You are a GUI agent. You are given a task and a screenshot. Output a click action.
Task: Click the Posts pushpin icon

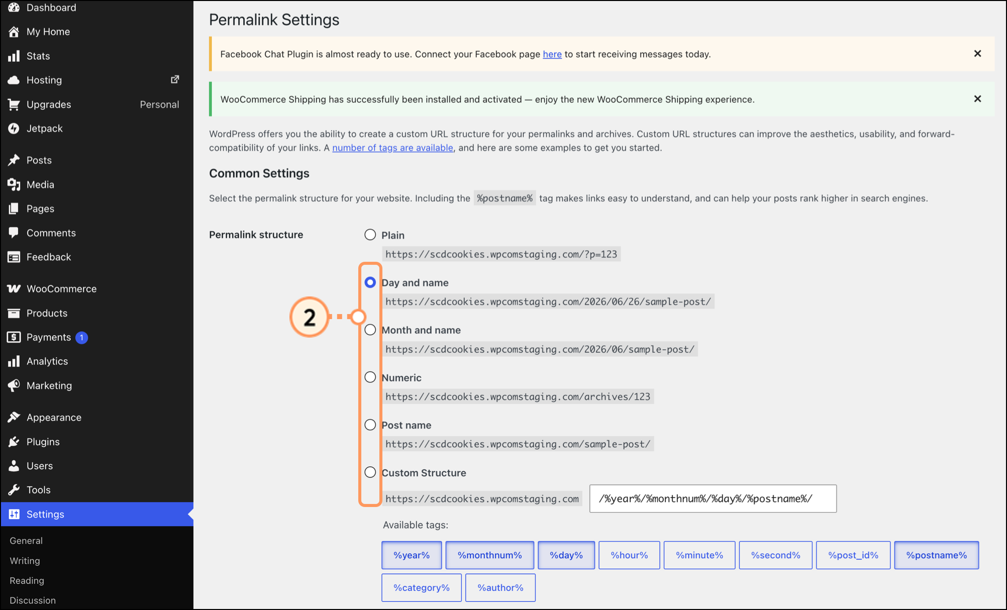point(14,160)
